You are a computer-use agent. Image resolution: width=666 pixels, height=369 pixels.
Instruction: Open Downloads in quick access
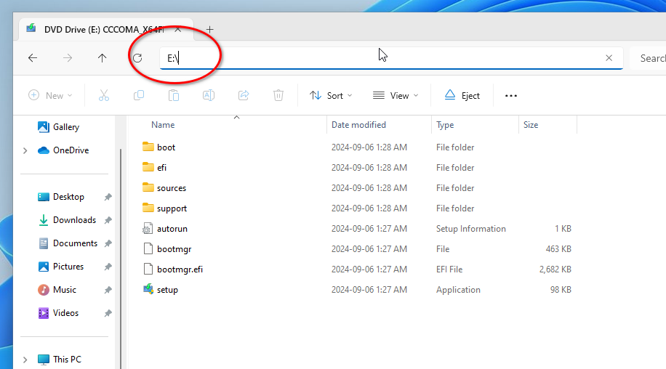click(74, 220)
